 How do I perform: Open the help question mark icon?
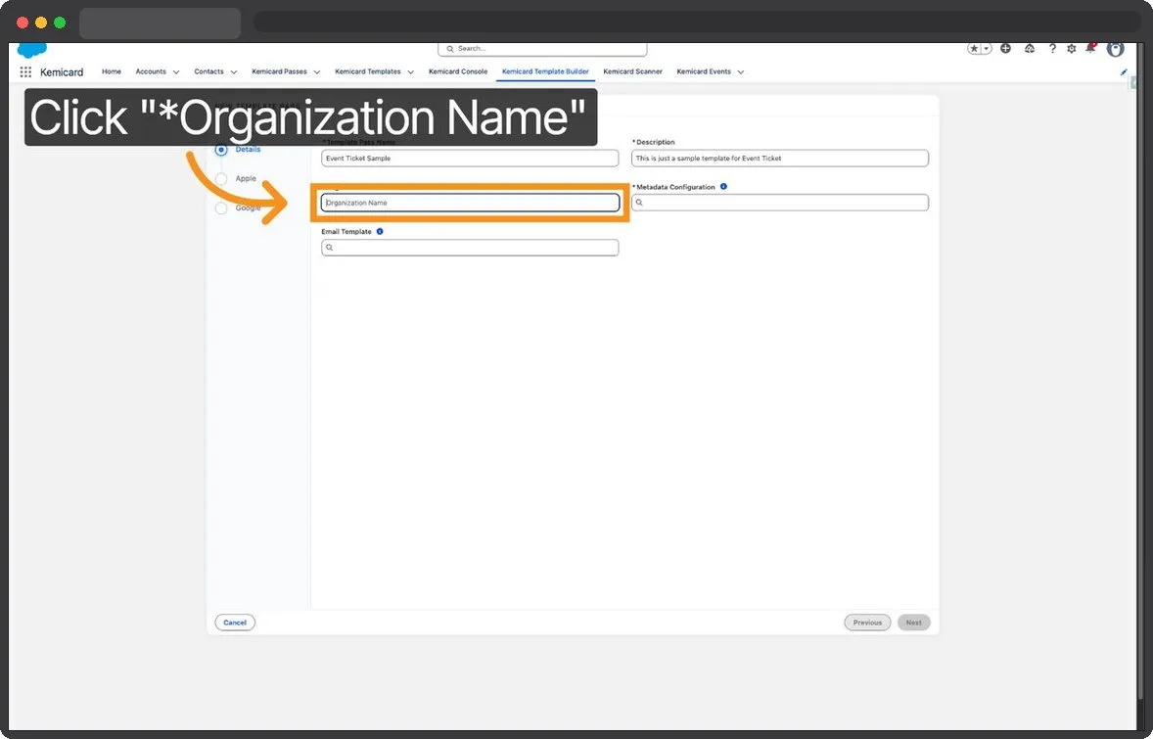coord(1052,49)
